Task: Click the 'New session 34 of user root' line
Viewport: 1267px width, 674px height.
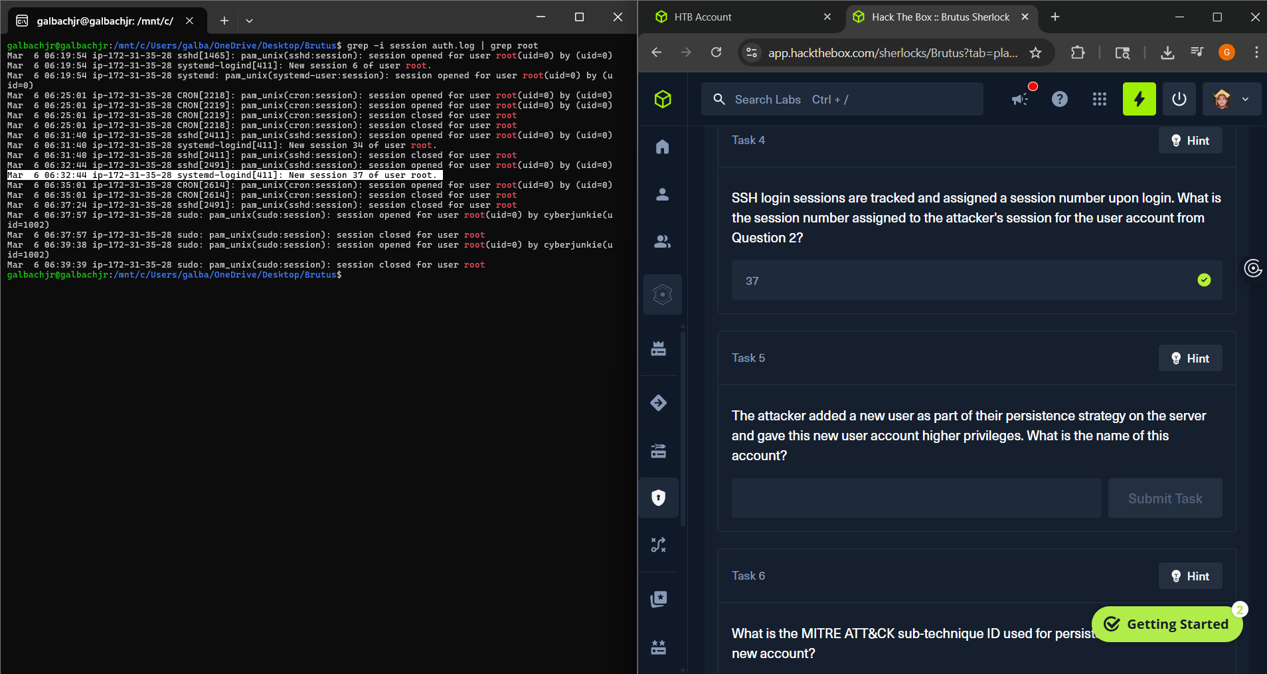Action: point(222,145)
